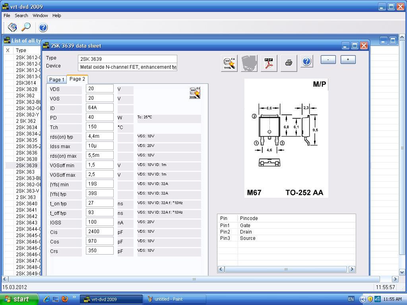
Task: Click the magnifier search icon in main toolbar
Action: coord(26,27)
